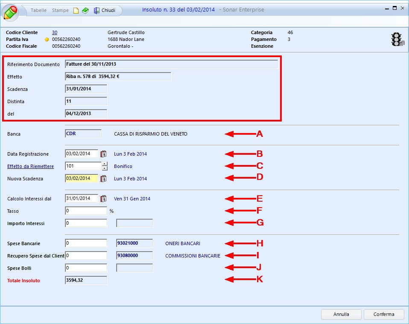This screenshot has width=409, height=324.
Task: Open calendar picker for Nuova Scadenza
Action: click(103, 179)
